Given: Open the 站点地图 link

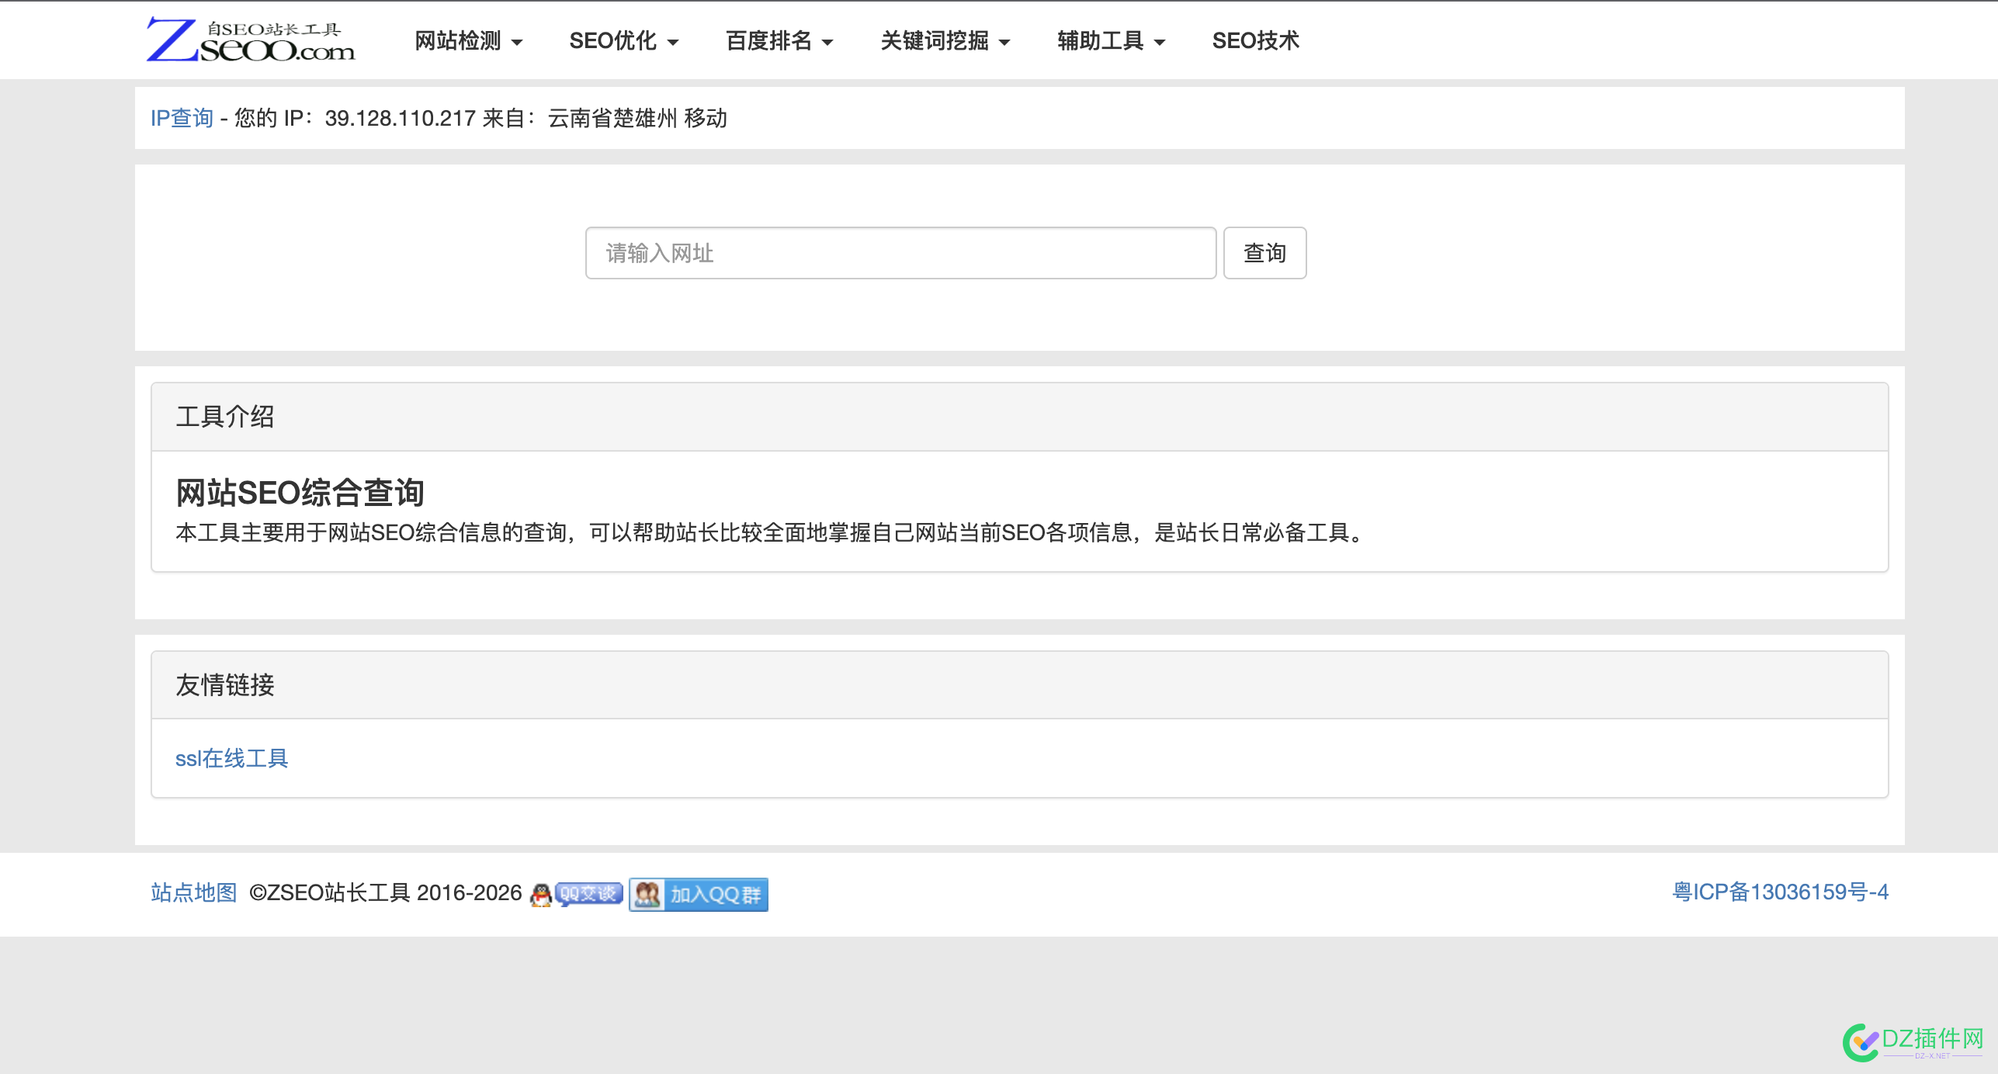Looking at the screenshot, I should point(193,892).
